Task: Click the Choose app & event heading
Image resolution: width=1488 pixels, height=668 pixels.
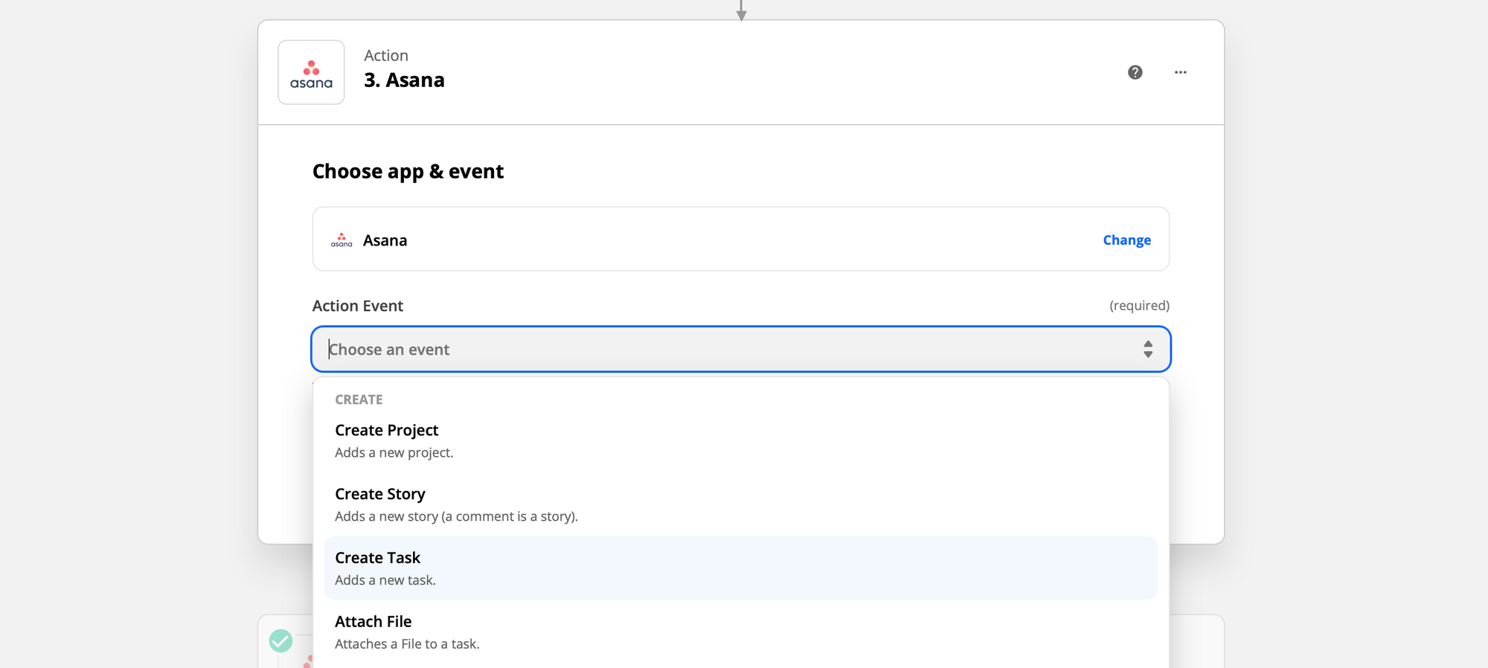Action: (x=408, y=172)
